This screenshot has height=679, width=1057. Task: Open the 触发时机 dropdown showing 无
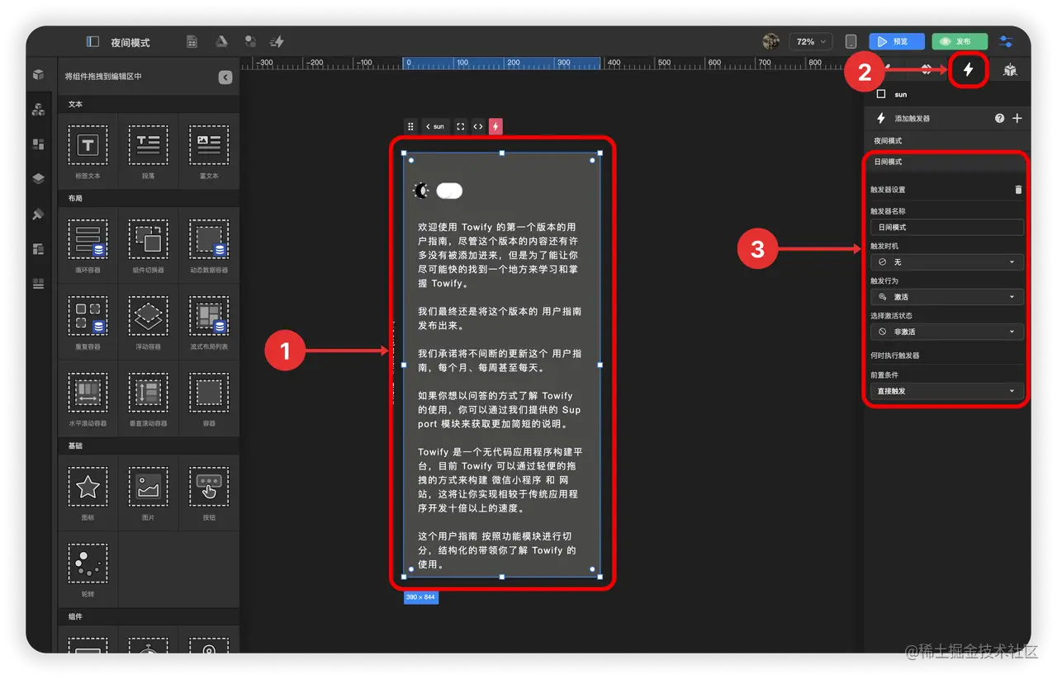946,262
